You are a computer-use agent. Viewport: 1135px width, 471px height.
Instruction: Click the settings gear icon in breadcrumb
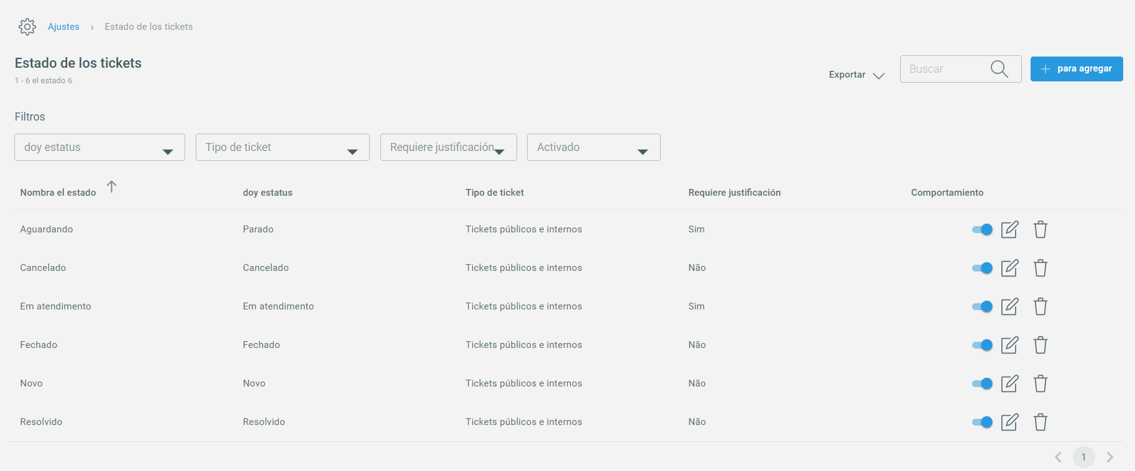click(x=27, y=27)
